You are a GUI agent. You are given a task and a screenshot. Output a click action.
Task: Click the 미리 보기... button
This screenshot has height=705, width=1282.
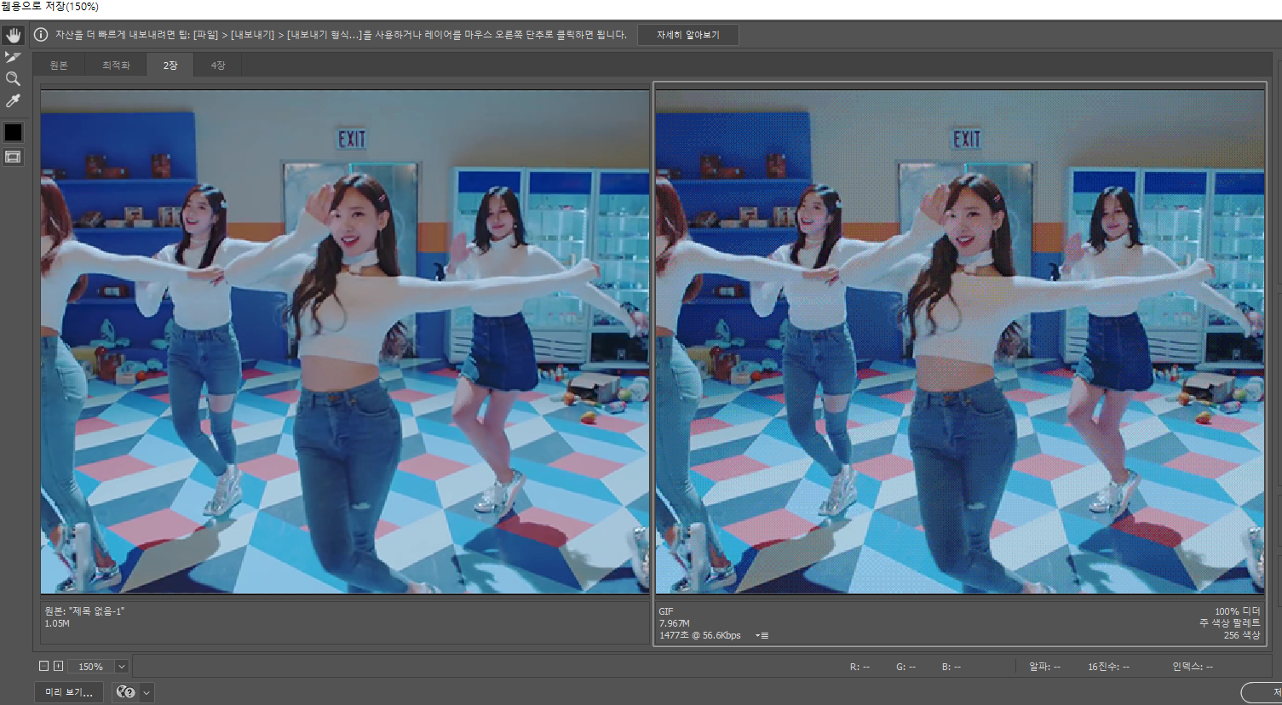(x=69, y=692)
